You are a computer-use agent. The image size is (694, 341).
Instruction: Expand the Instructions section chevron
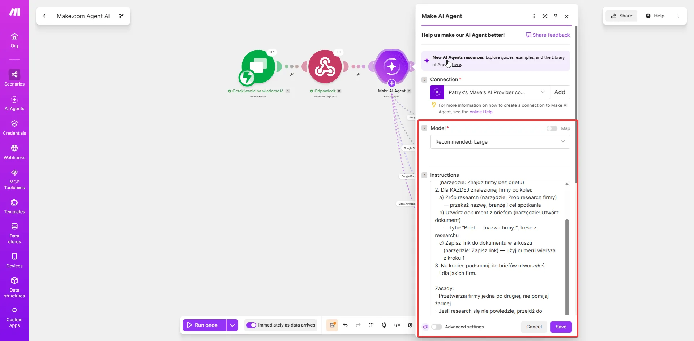(424, 175)
